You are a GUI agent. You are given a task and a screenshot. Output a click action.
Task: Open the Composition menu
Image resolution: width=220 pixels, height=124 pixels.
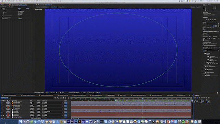click(x=26, y=1)
